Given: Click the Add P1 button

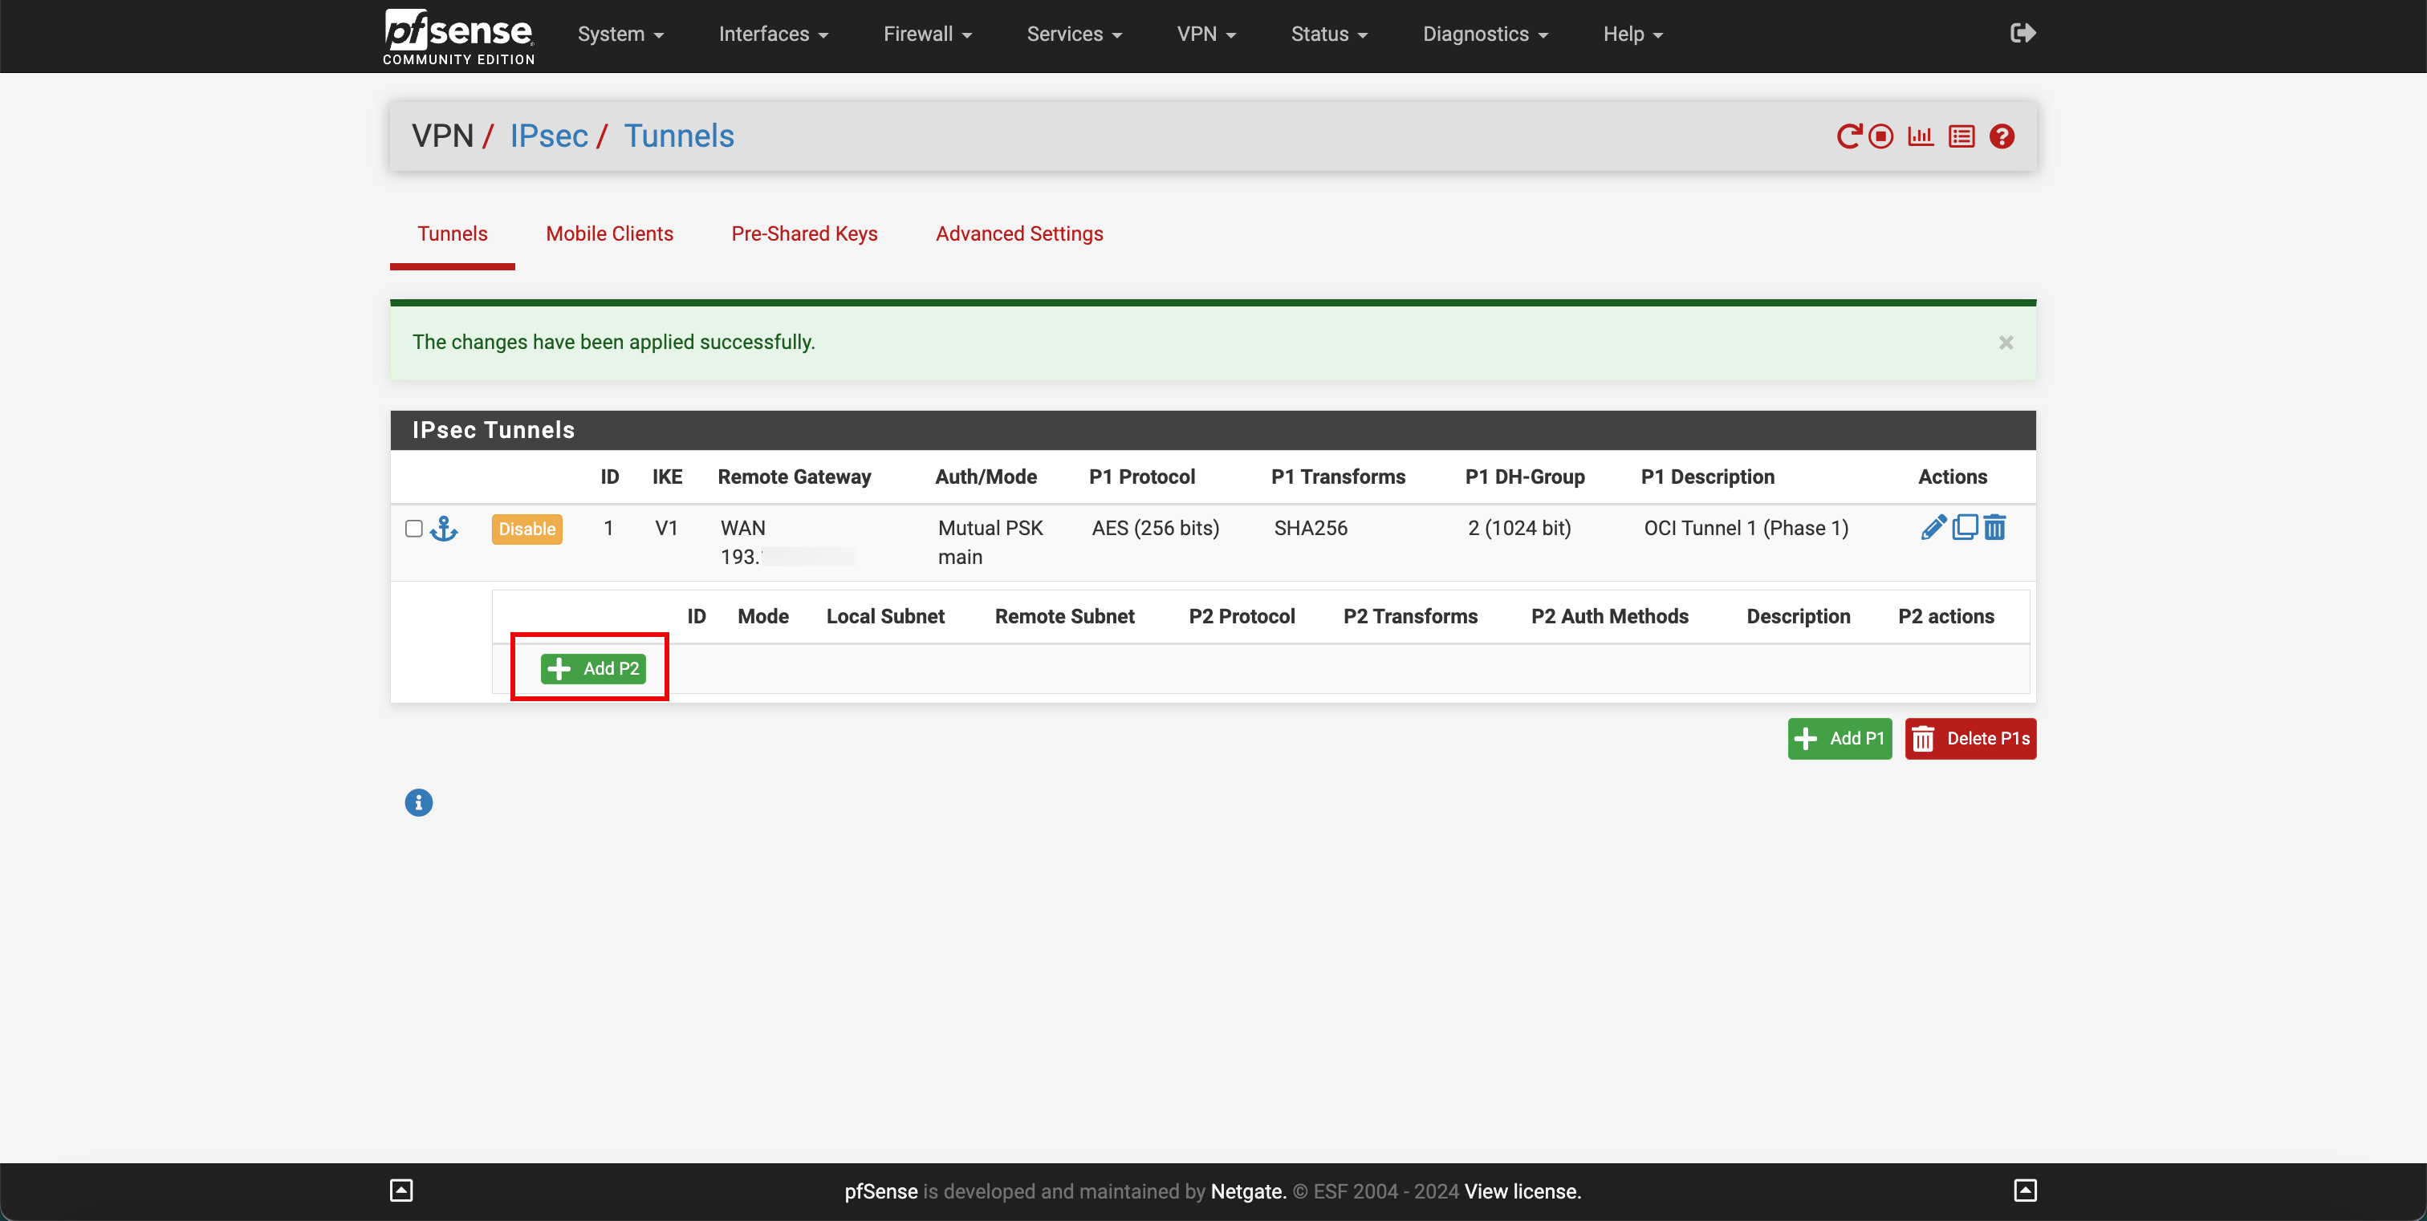Looking at the screenshot, I should (1840, 736).
